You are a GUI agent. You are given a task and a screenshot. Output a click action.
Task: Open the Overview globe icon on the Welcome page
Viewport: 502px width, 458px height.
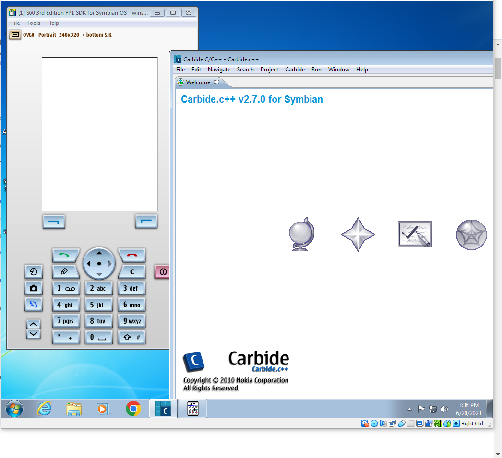[x=302, y=235]
